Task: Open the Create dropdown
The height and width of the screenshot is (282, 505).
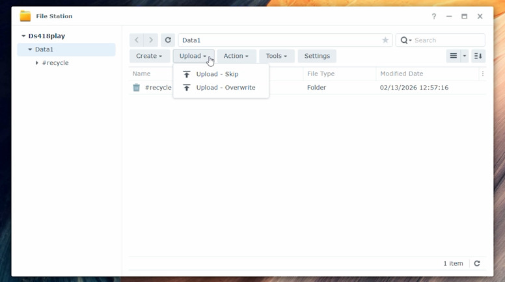Action: (x=149, y=56)
